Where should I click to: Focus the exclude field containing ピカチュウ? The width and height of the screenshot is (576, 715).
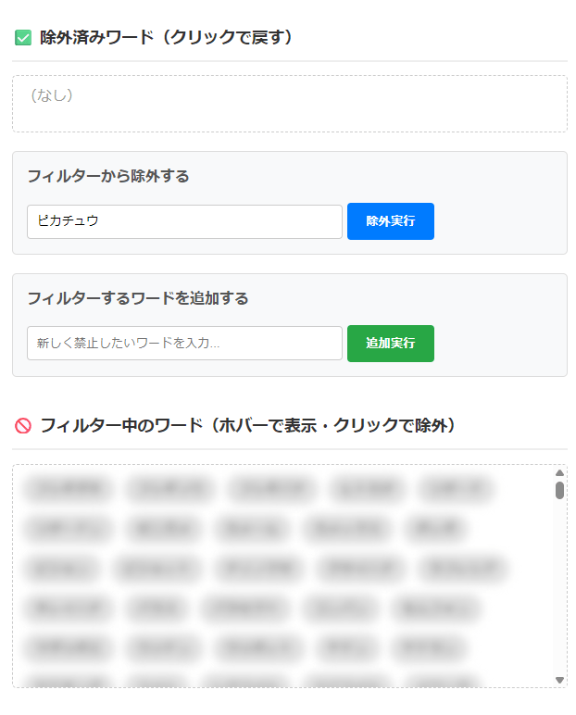tap(184, 221)
